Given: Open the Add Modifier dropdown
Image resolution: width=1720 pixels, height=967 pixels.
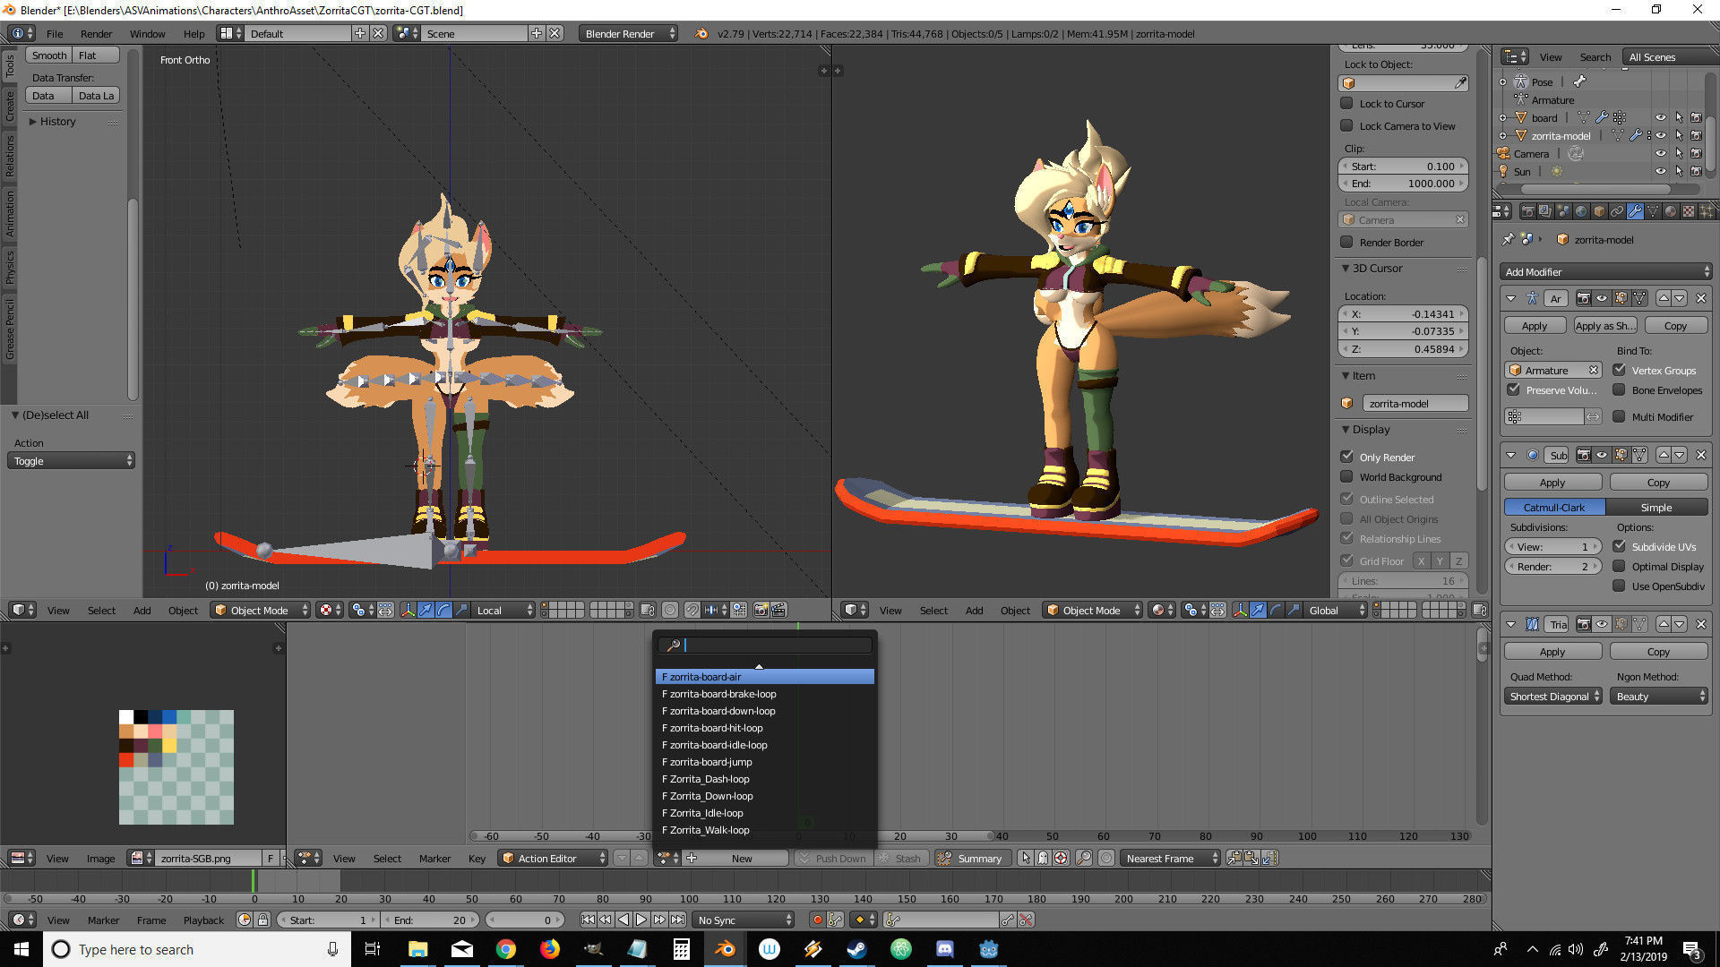Looking at the screenshot, I should [1605, 271].
